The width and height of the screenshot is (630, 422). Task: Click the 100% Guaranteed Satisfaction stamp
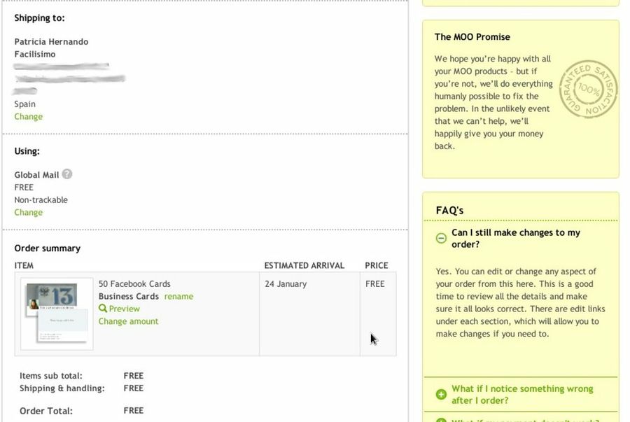point(589,89)
